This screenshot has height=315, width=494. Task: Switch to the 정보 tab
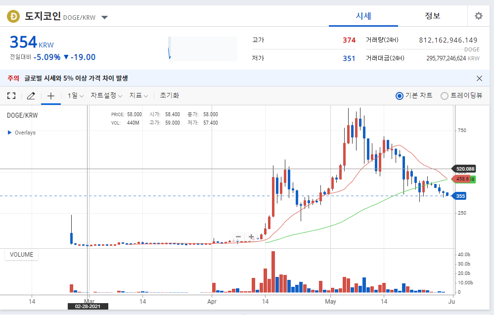pos(432,16)
